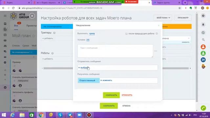
Task: Switch to the 'Все' tasks tab
Action: (16, 26)
